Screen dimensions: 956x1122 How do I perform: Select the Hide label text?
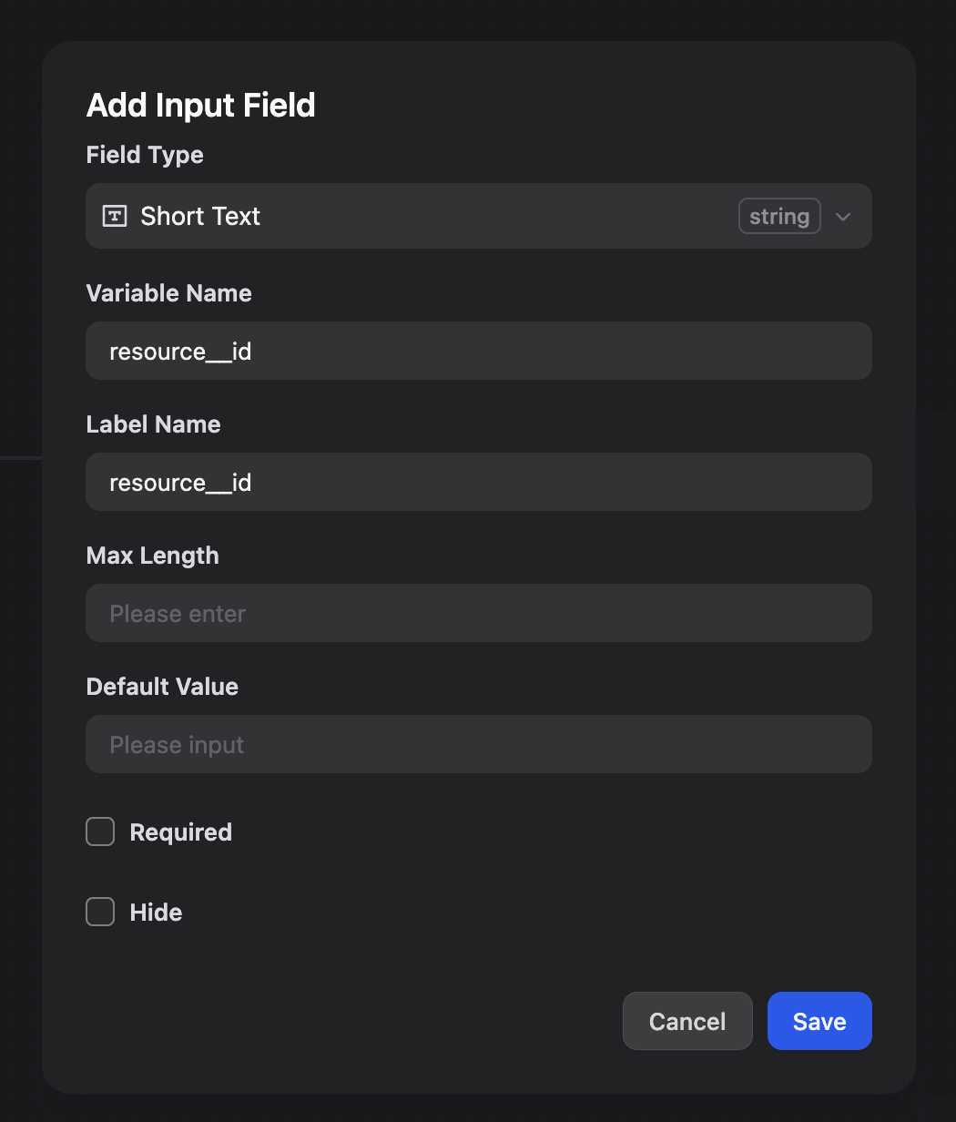pos(156,912)
